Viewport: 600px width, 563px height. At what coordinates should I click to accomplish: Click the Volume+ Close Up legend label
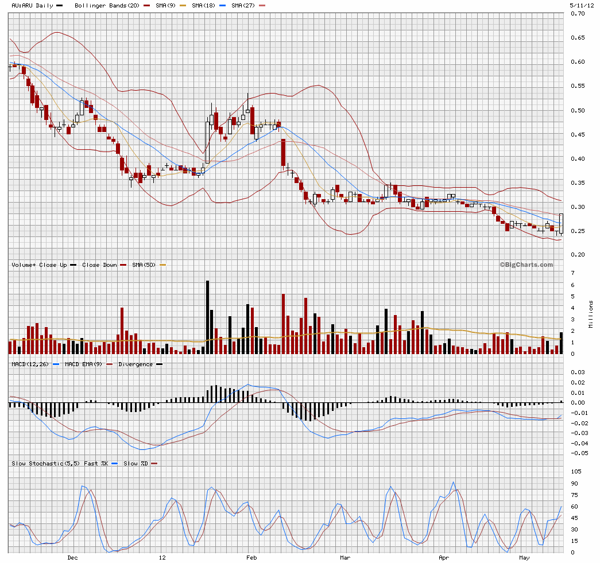pyautogui.click(x=39, y=265)
